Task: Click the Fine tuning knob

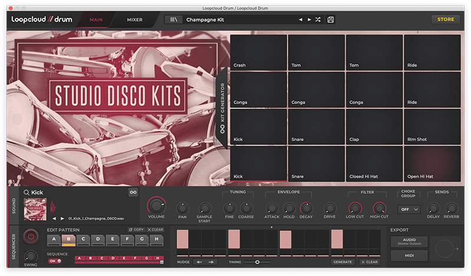Action: 230,208
